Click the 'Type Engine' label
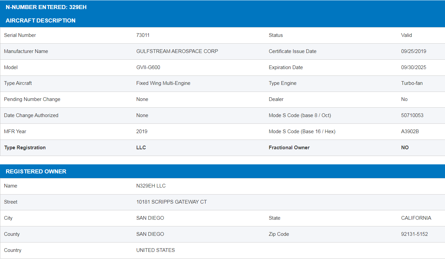Screen dimensions: 445x266 (282, 83)
